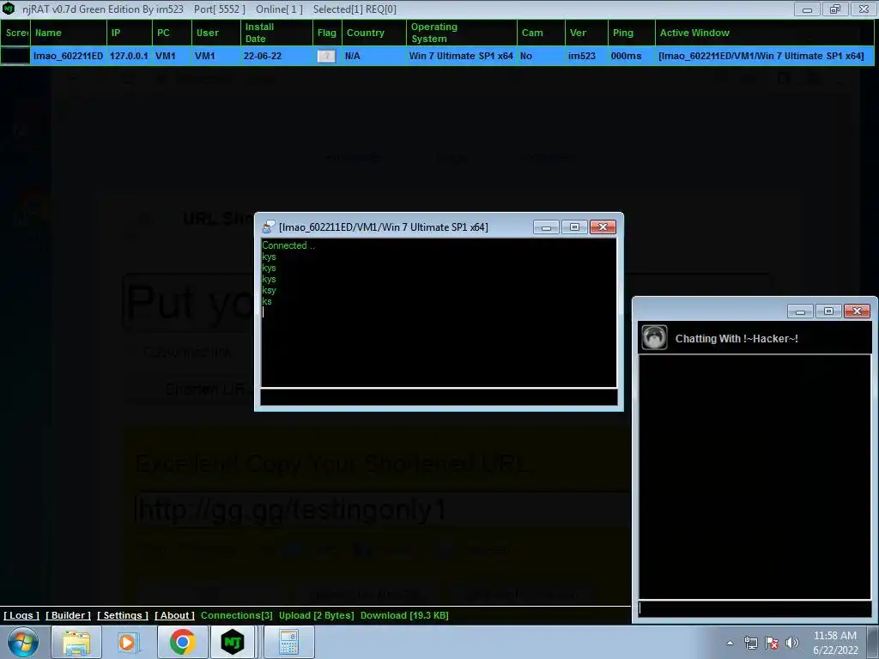The image size is (879, 659).
Task: Click Connections[3] status text
Action: [x=237, y=615]
